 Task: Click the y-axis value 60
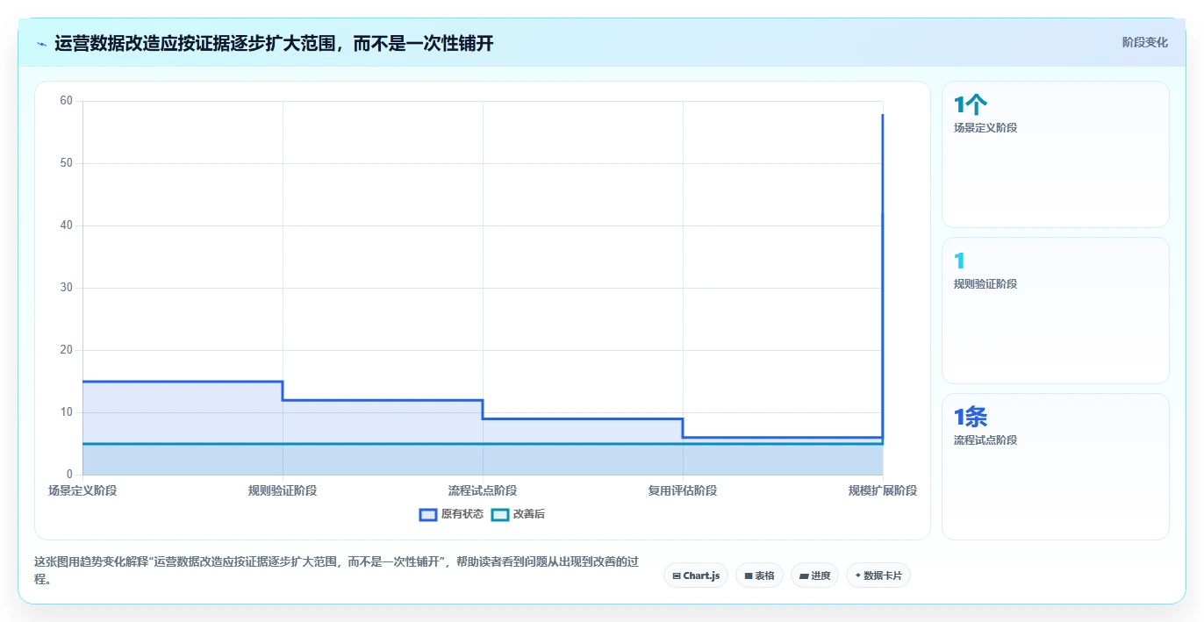pos(66,101)
